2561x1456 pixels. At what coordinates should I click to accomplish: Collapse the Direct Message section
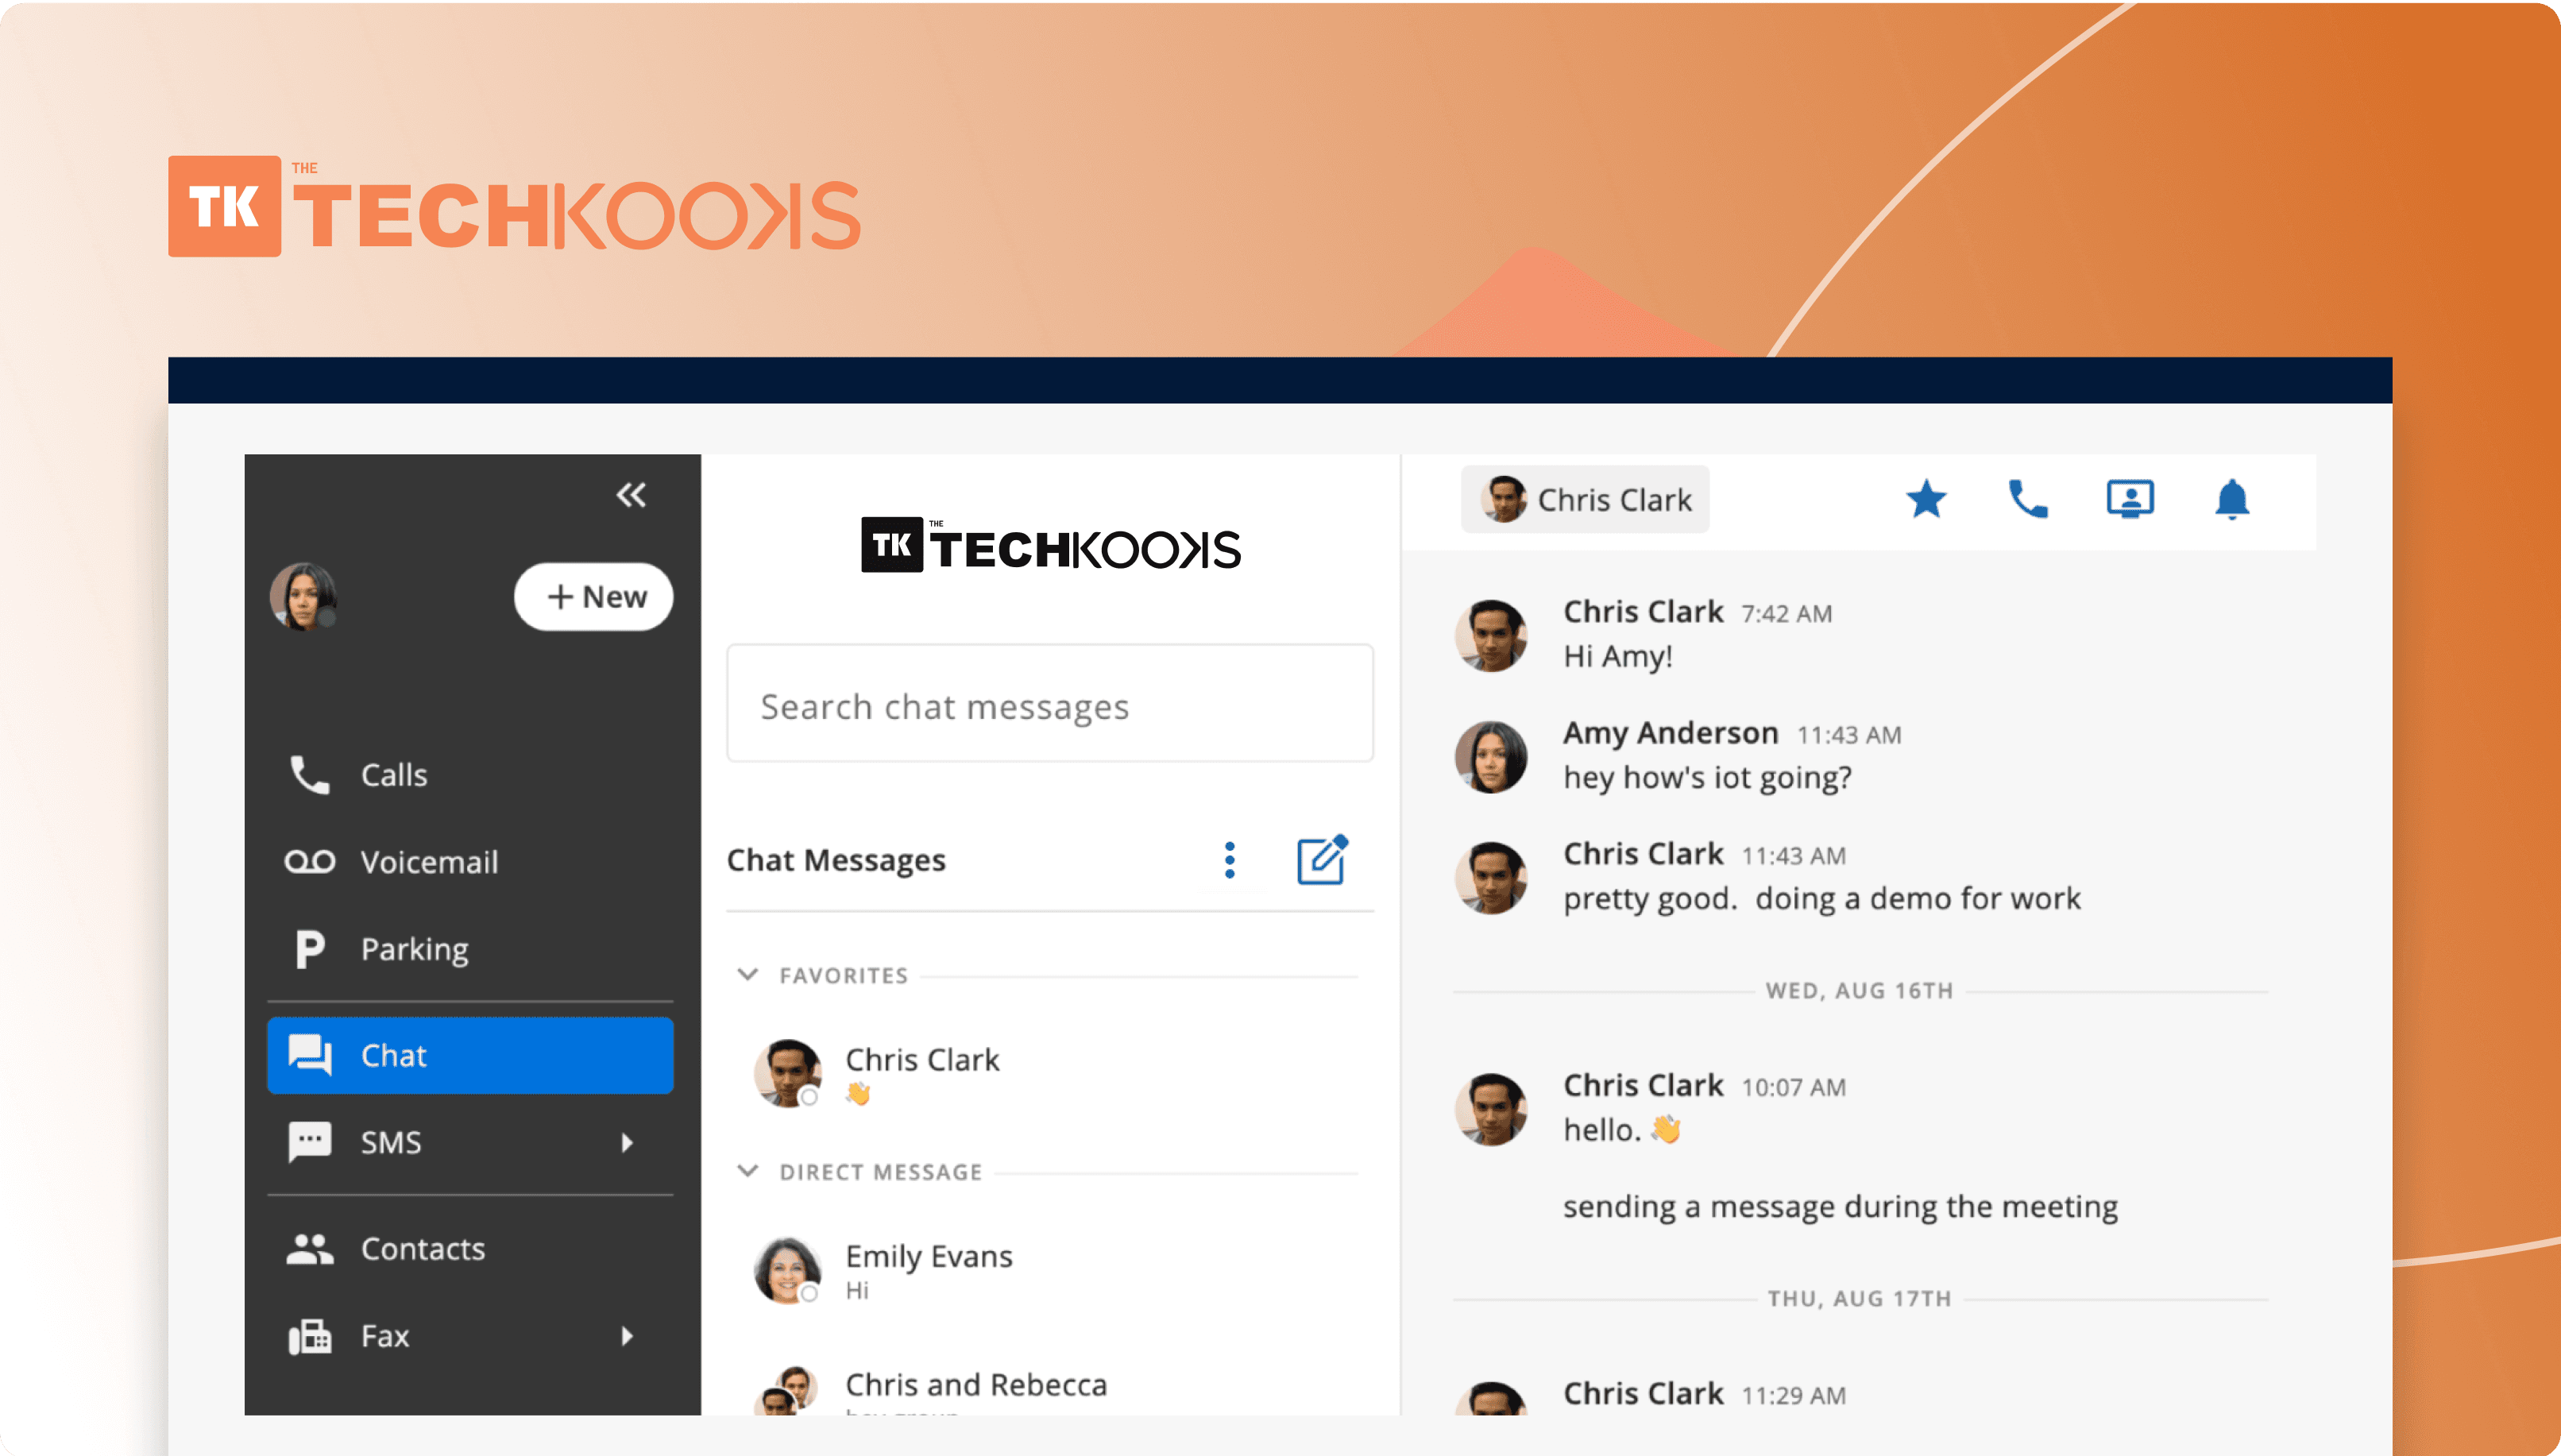point(748,1171)
